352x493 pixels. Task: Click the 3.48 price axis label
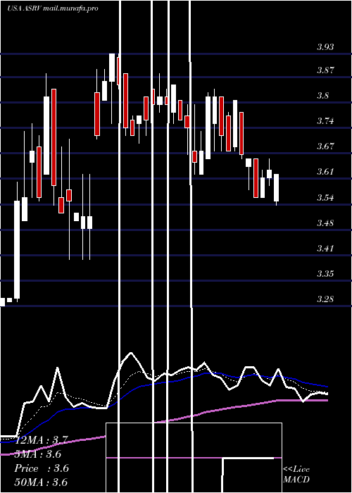325,223
